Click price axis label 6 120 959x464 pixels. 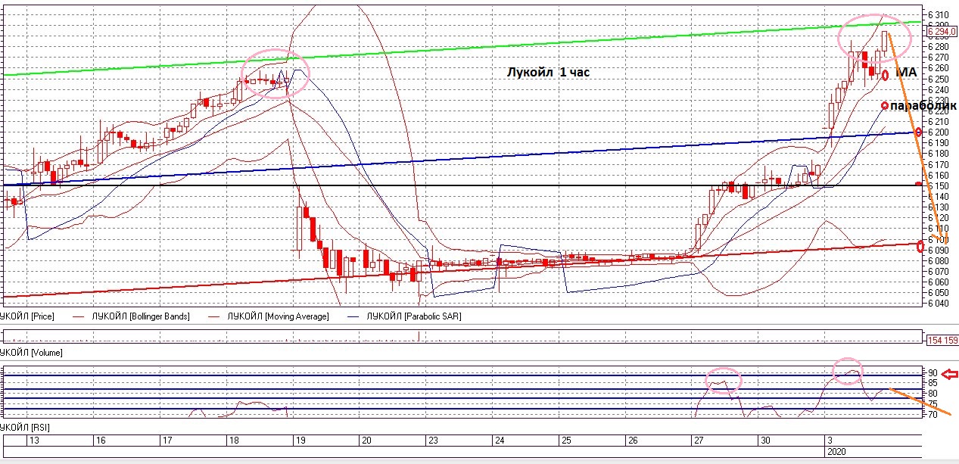[x=939, y=217]
